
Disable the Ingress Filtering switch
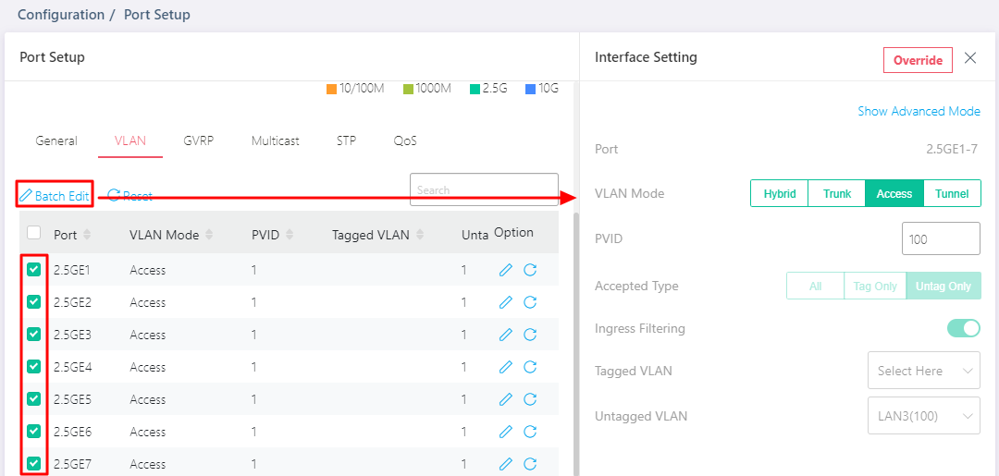click(963, 328)
